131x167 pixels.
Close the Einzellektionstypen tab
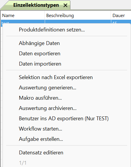65,5
